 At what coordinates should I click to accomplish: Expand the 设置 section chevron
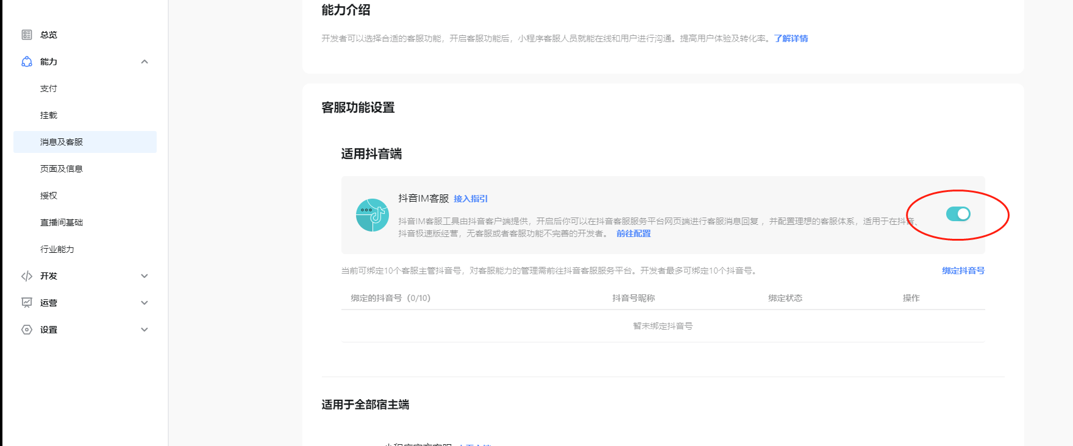(144, 330)
